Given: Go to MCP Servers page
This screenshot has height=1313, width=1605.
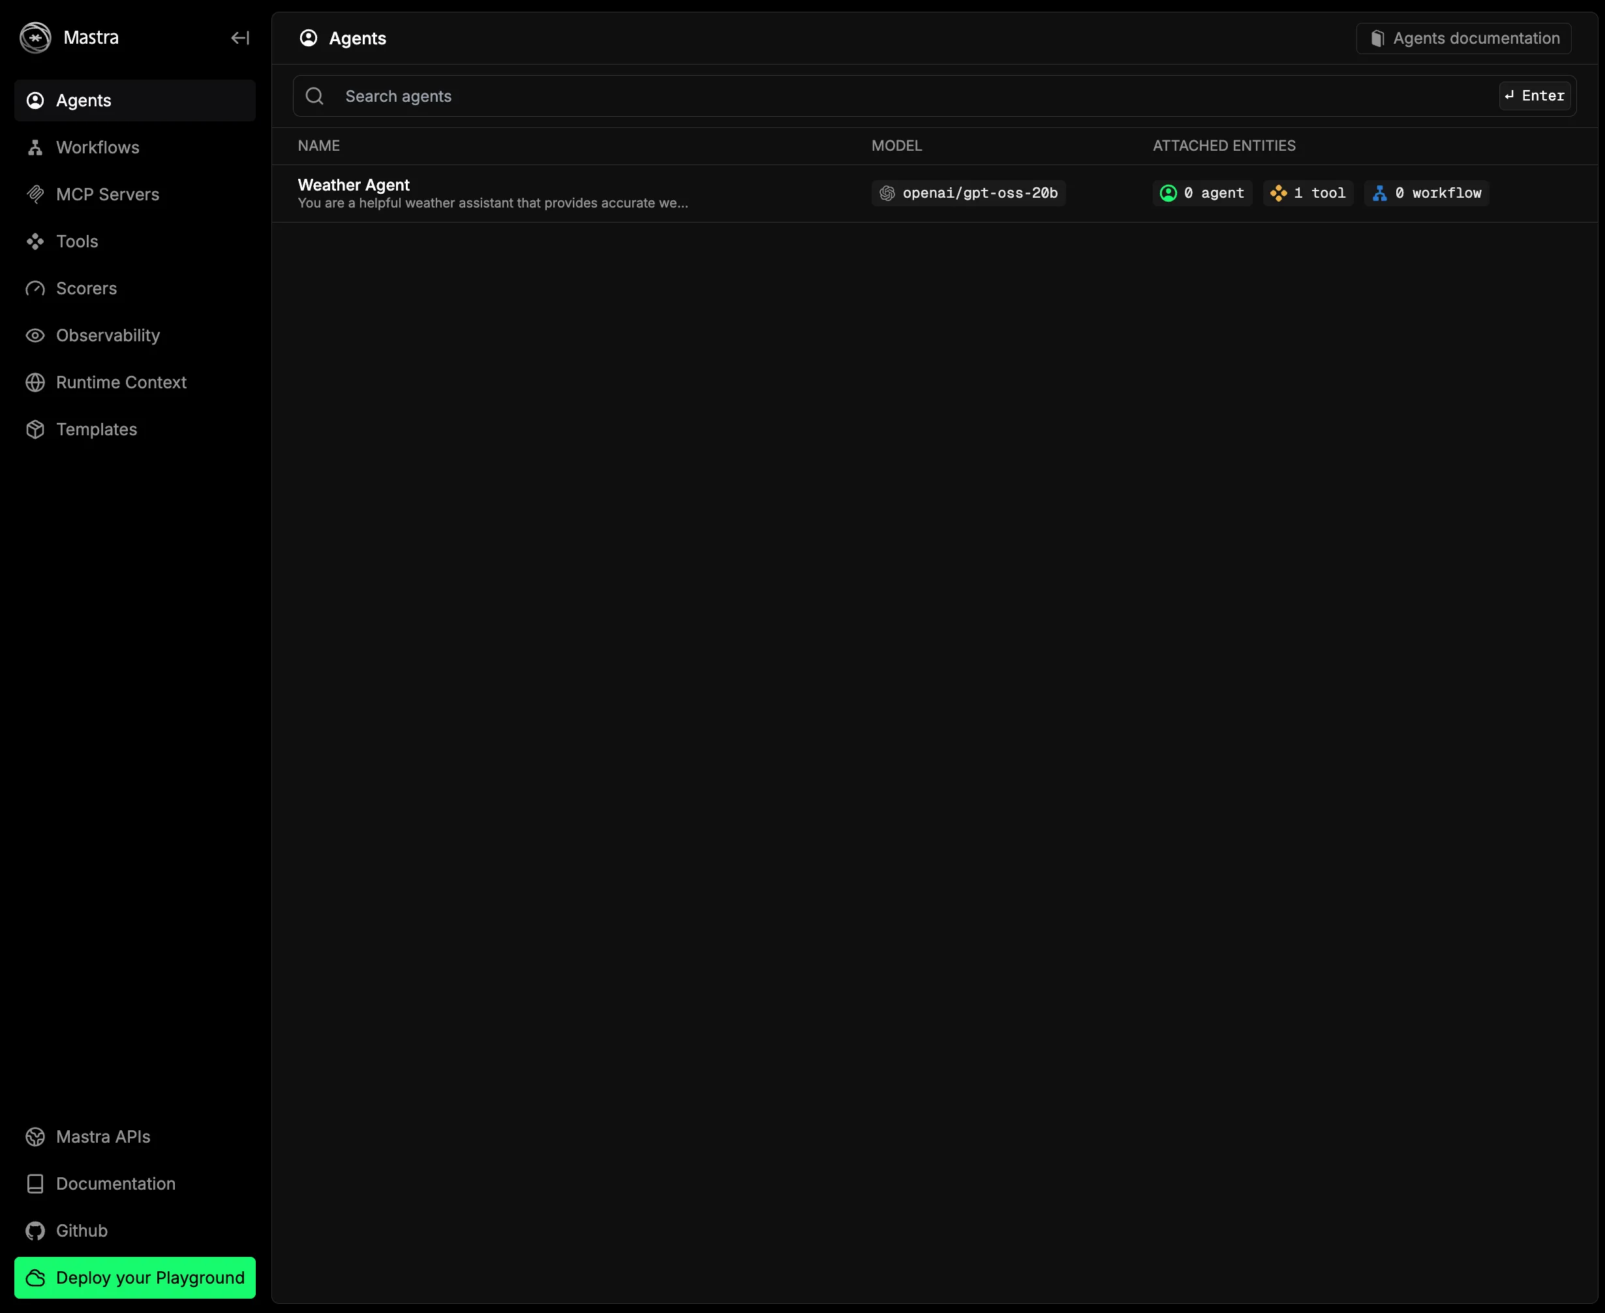Looking at the screenshot, I should pos(108,194).
